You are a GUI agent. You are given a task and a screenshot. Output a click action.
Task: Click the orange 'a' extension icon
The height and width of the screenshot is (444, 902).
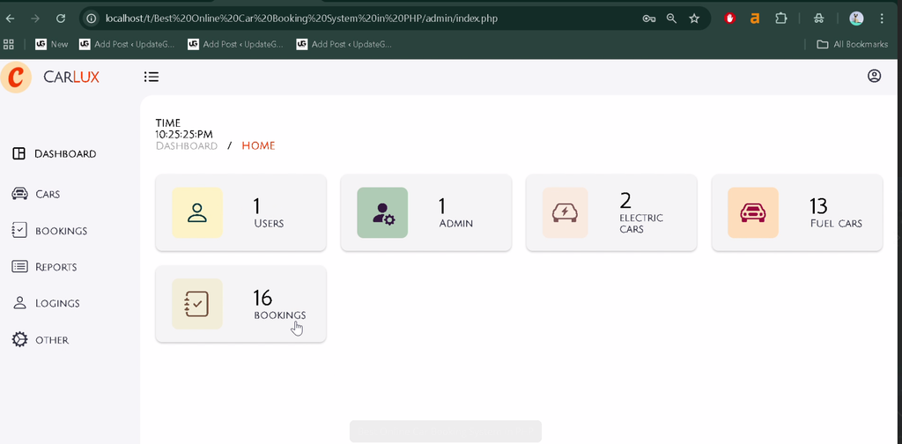click(755, 18)
